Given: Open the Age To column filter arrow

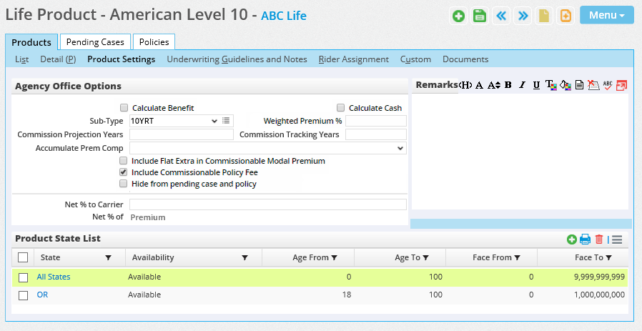Looking at the screenshot, I should pyautogui.click(x=426, y=257).
